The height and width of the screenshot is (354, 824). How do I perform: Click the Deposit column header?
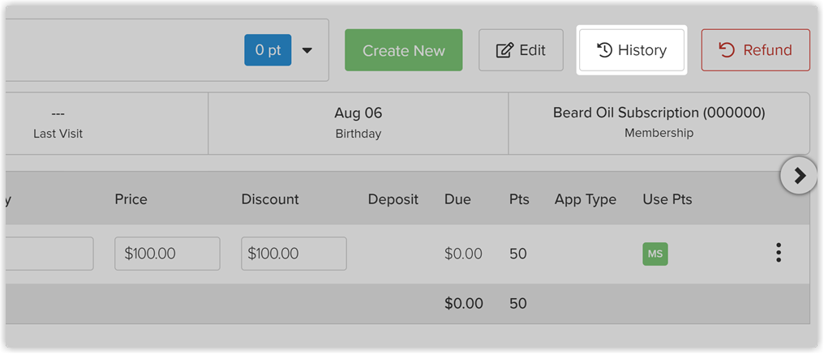[x=393, y=199]
